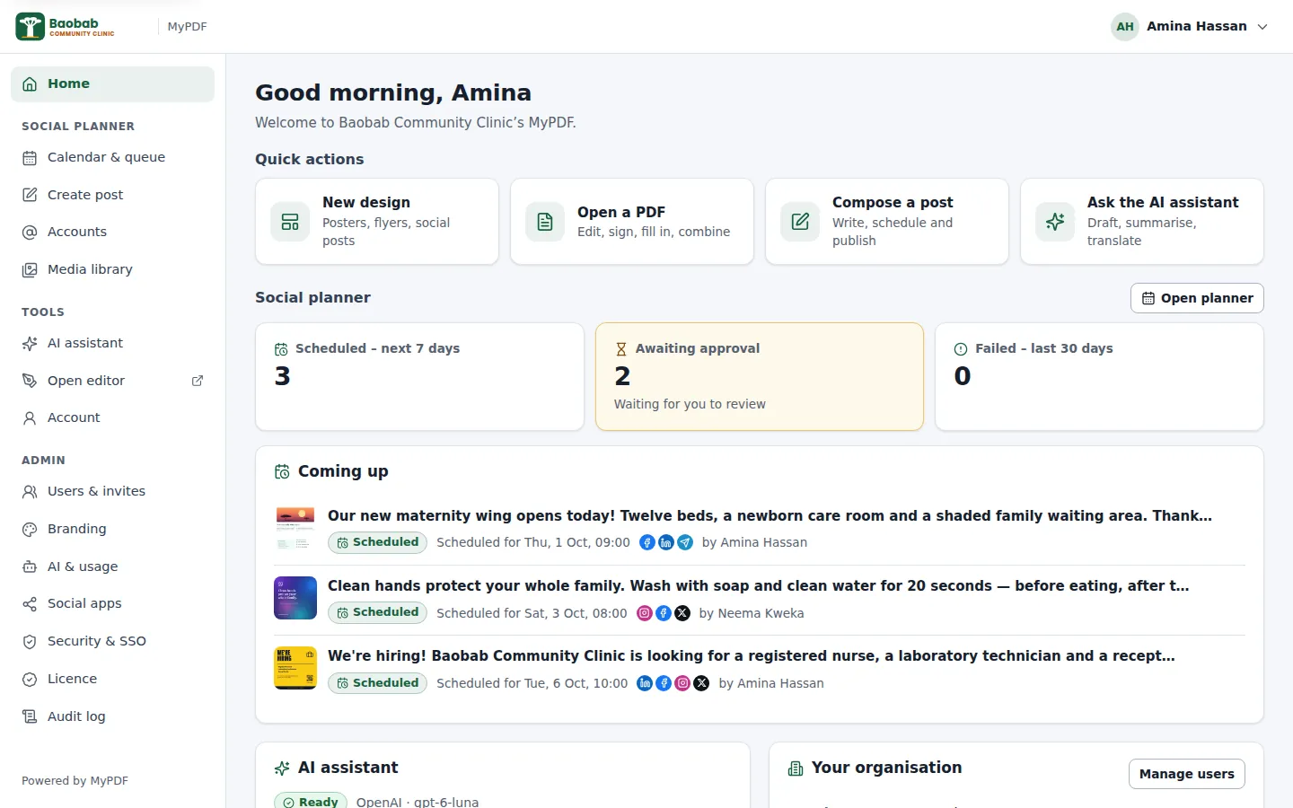The width and height of the screenshot is (1293, 808).
Task: Open the Scheduled – next 7 days card
Action: 419,377
